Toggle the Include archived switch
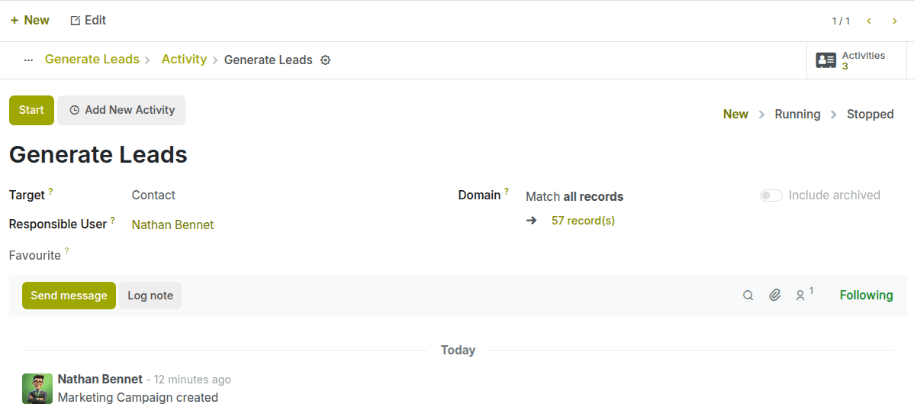 pyautogui.click(x=771, y=196)
